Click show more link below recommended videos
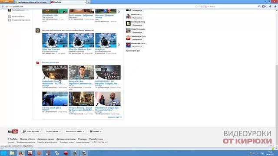Viewport: 278px width, 156px height. point(115,117)
